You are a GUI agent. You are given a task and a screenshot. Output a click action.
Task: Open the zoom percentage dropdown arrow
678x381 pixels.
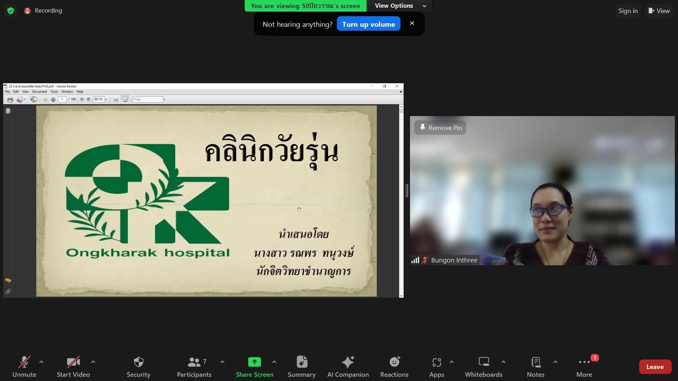click(x=106, y=99)
